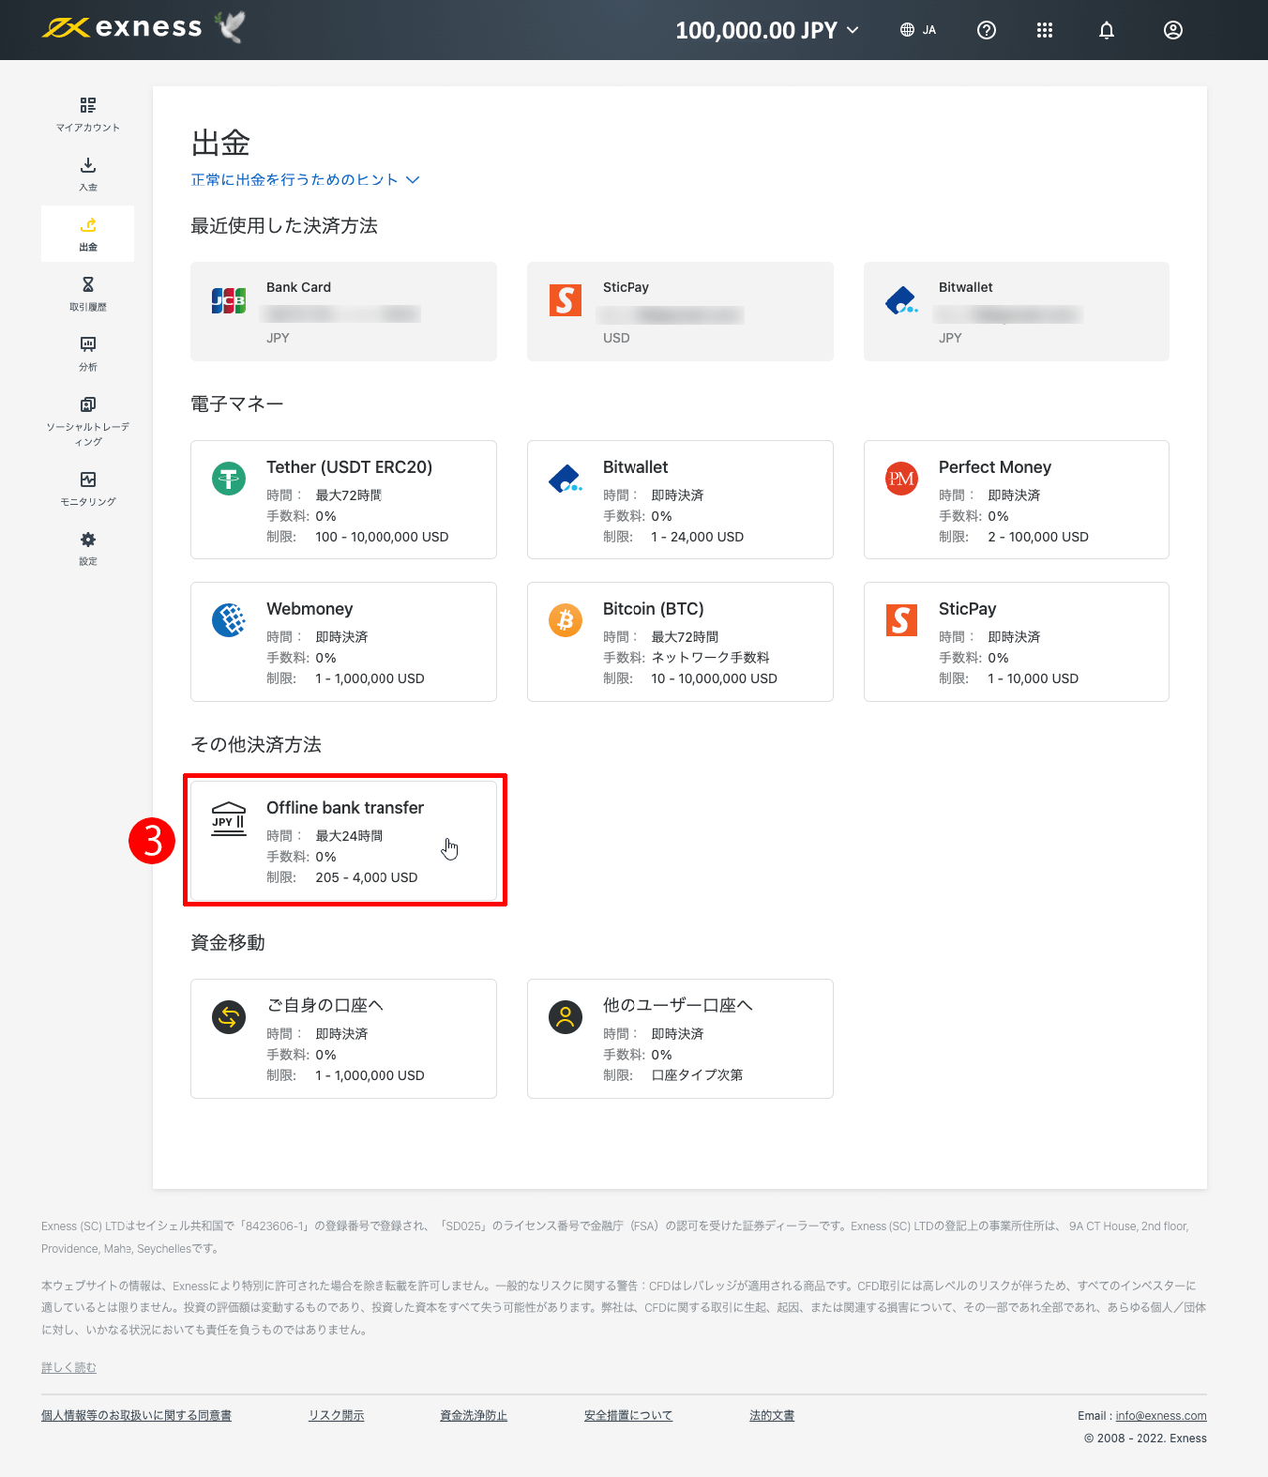
Task: Select the recent SticPay USD method
Action: (x=680, y=312)
